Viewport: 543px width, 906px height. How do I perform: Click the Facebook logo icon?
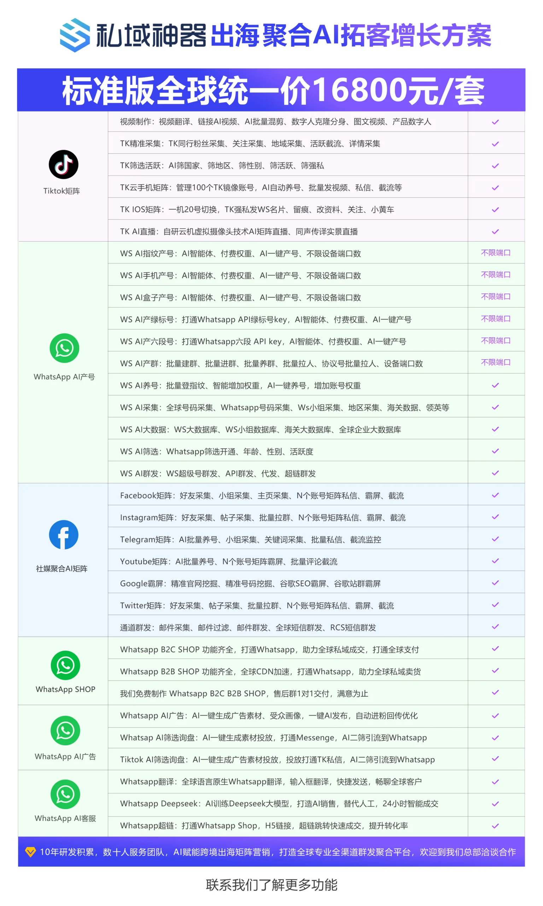coord(64,535)
